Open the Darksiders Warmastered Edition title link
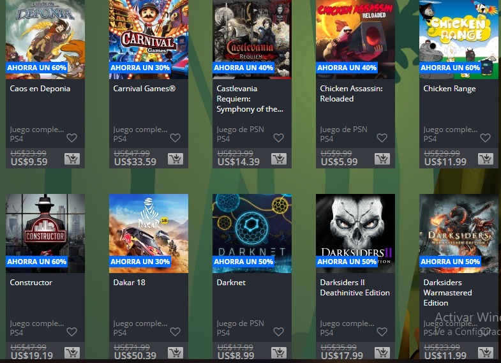The width and height of the screenshot is (501, 363). [447, 292]
